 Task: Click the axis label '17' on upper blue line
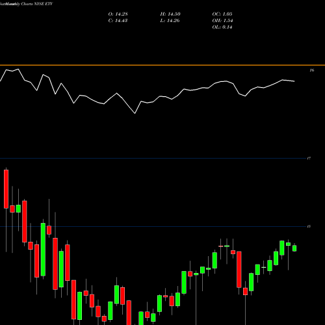(x=309, y=159)
